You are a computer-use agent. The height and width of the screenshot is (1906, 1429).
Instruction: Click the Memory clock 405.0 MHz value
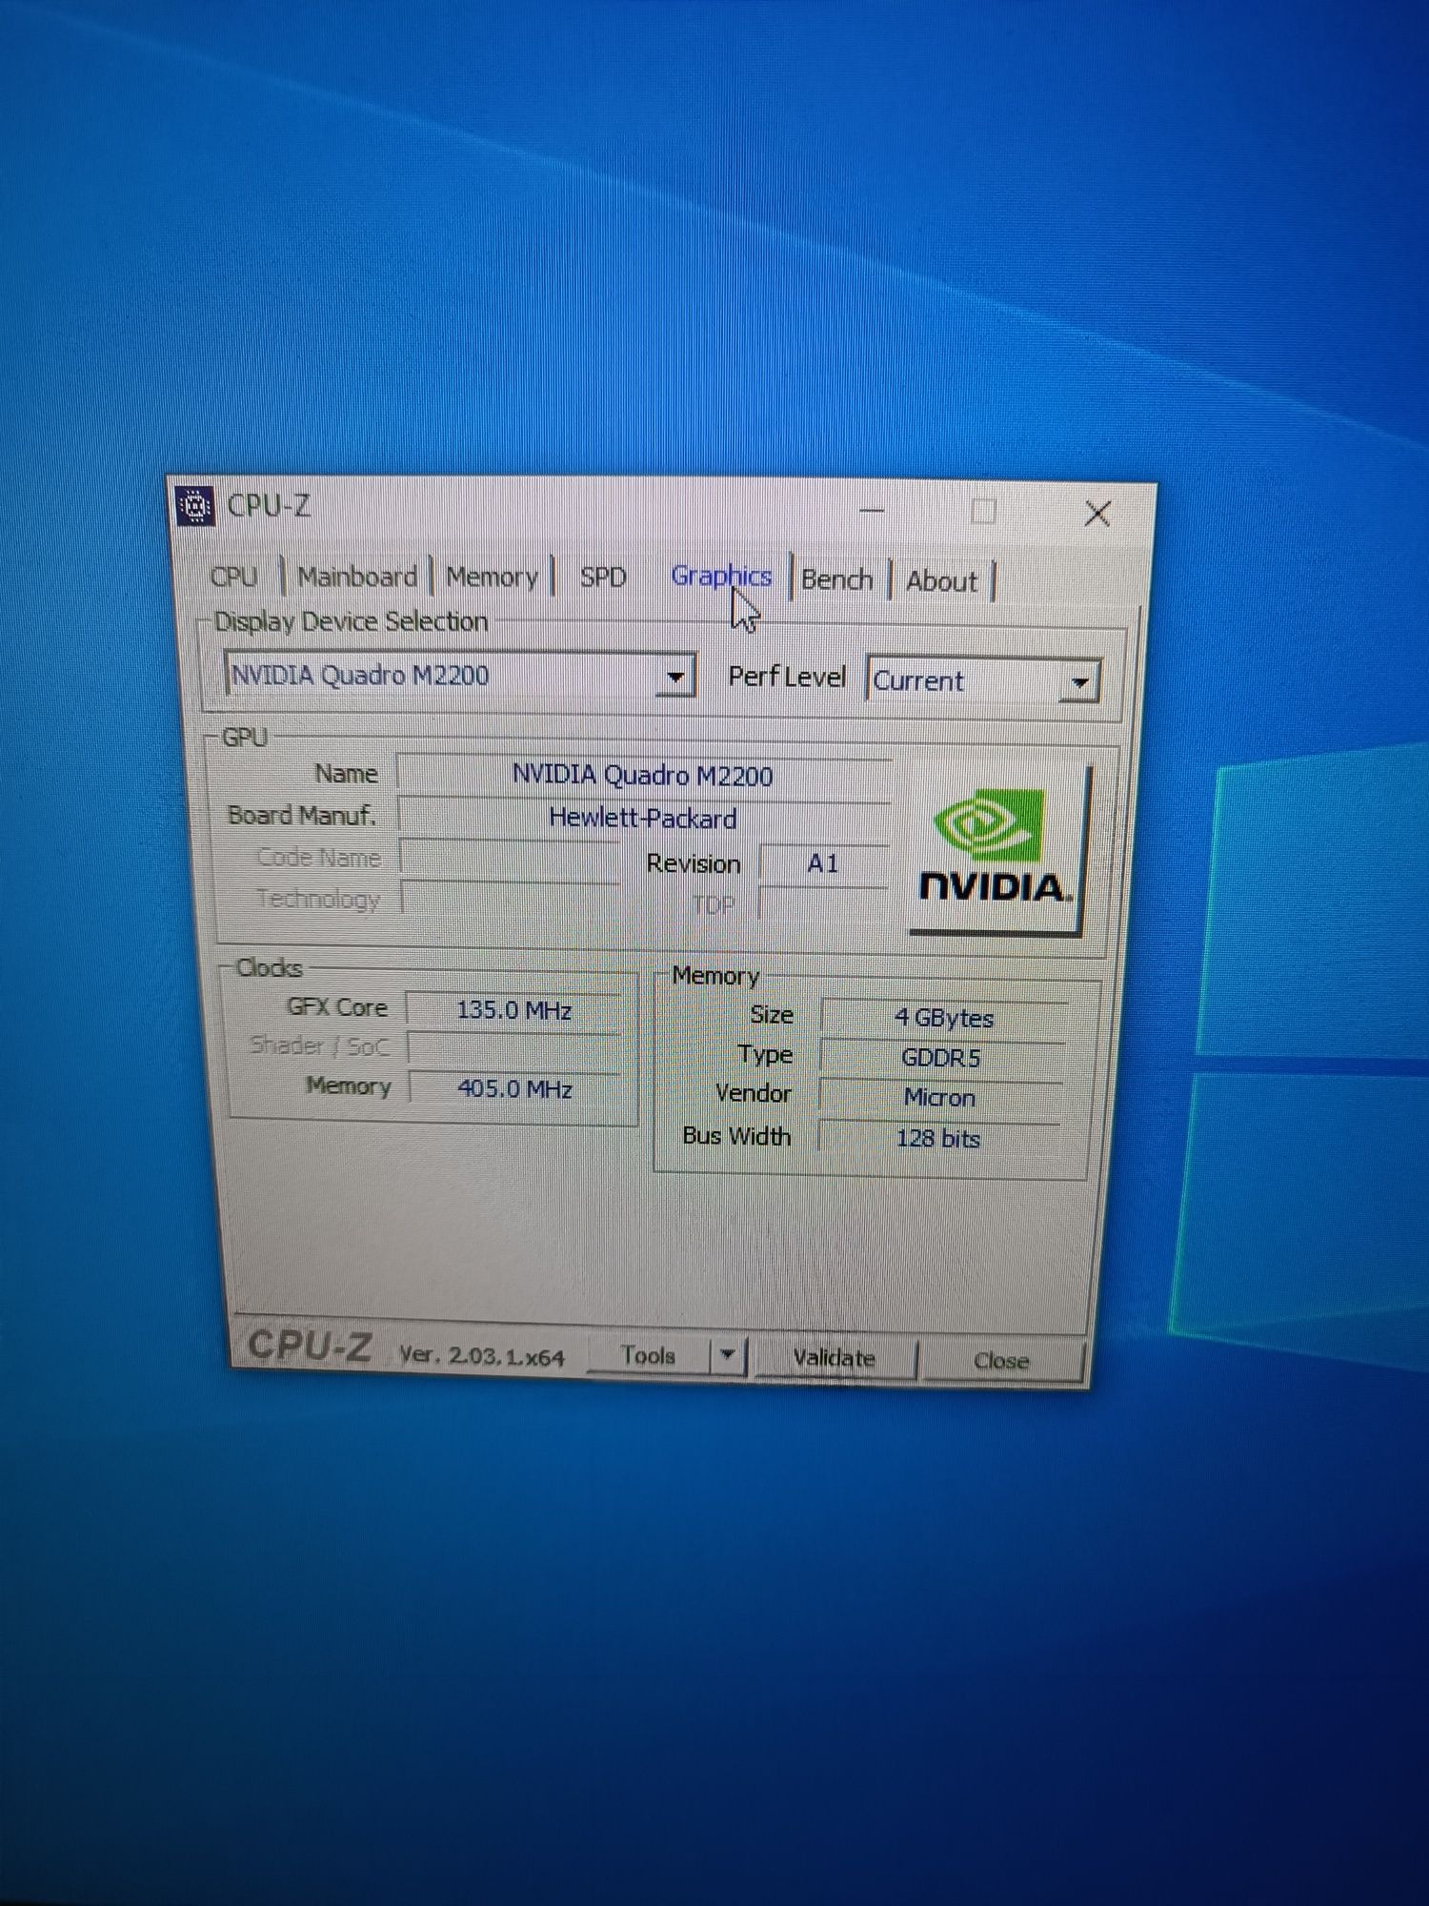point(514,1088)
